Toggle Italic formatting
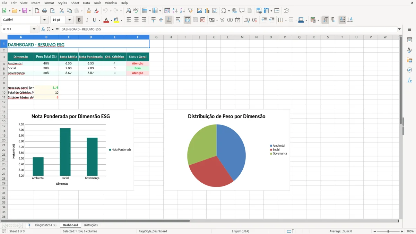 point(87,20)
